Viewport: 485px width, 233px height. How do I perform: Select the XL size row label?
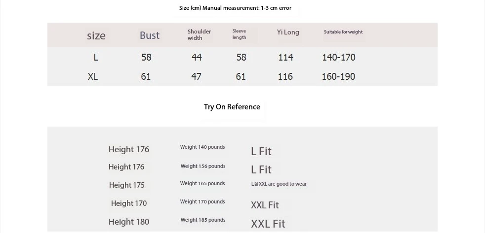(93, 76)
